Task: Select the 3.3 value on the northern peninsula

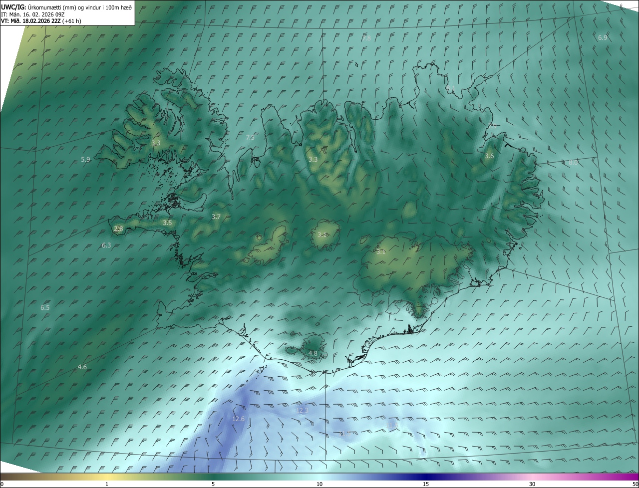Action: tap(313, 160)
